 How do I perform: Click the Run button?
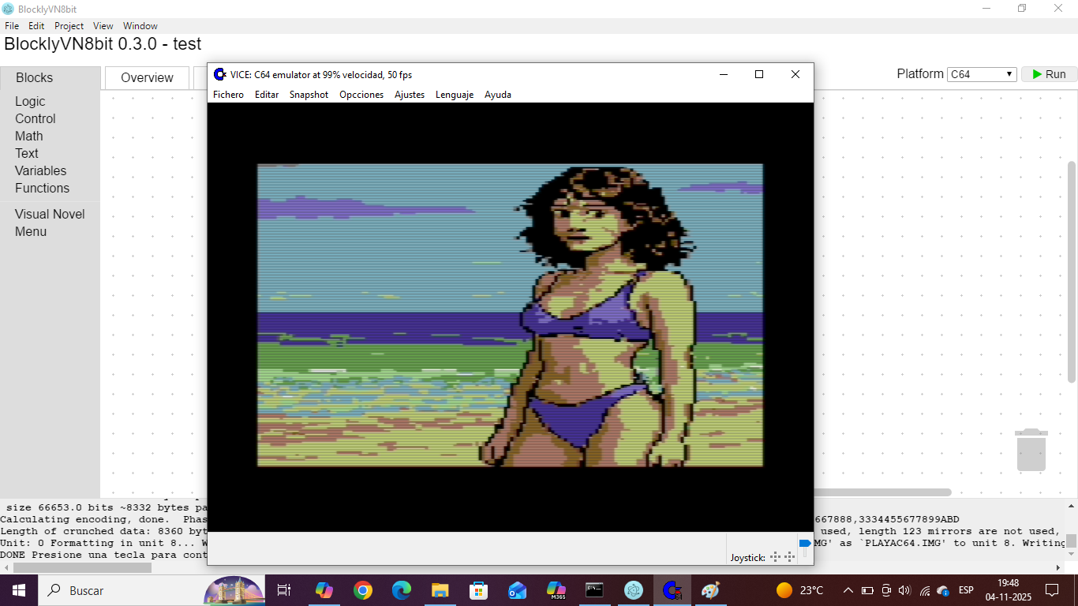click(1049, 74)
